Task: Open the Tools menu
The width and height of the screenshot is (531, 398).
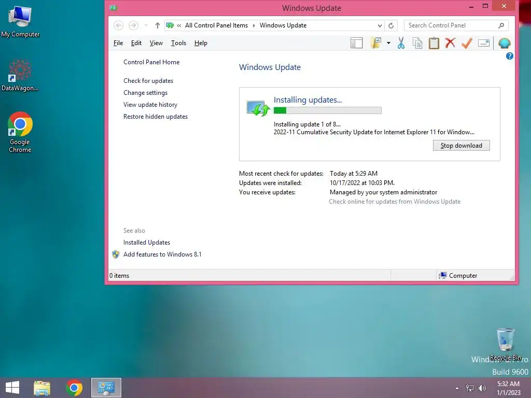Action: (x=178, y=43)
